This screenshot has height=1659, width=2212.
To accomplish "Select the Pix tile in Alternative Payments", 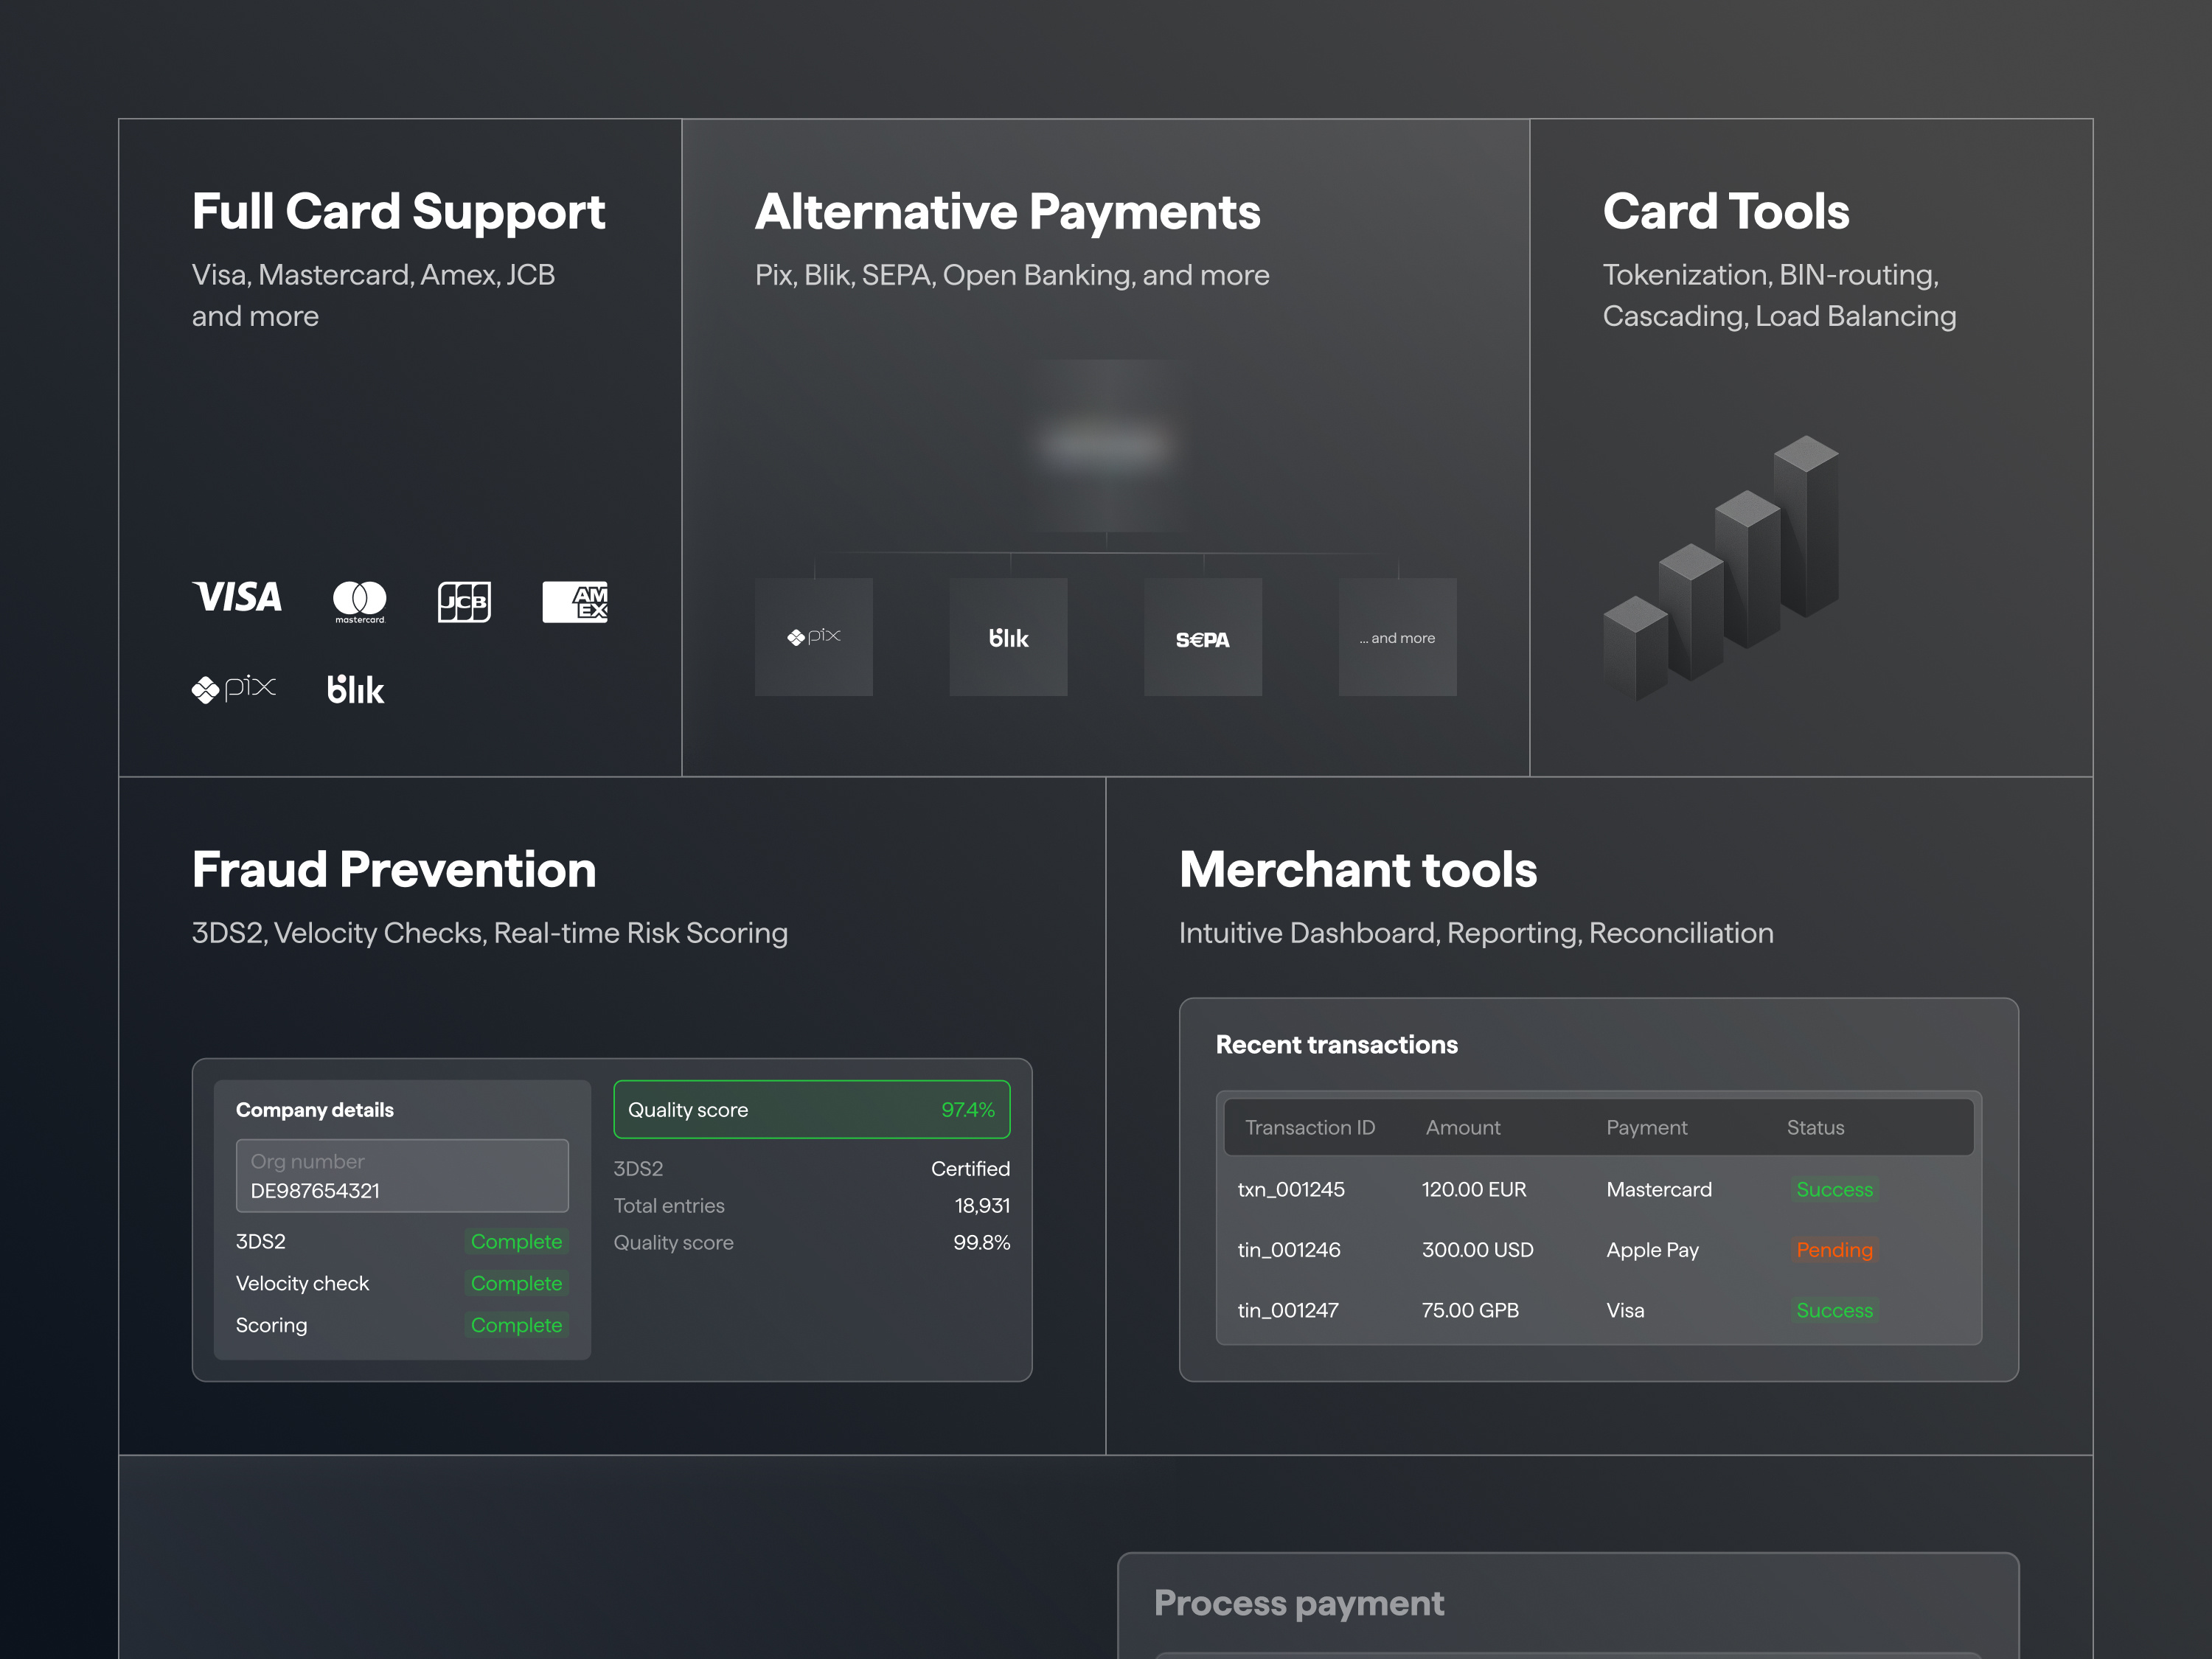I will point(813,637).
